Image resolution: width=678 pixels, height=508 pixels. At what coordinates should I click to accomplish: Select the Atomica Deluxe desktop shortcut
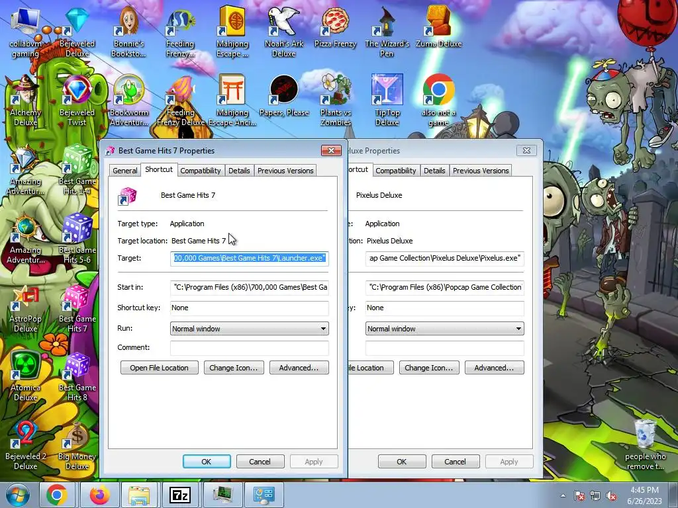[x=25, y=376]
